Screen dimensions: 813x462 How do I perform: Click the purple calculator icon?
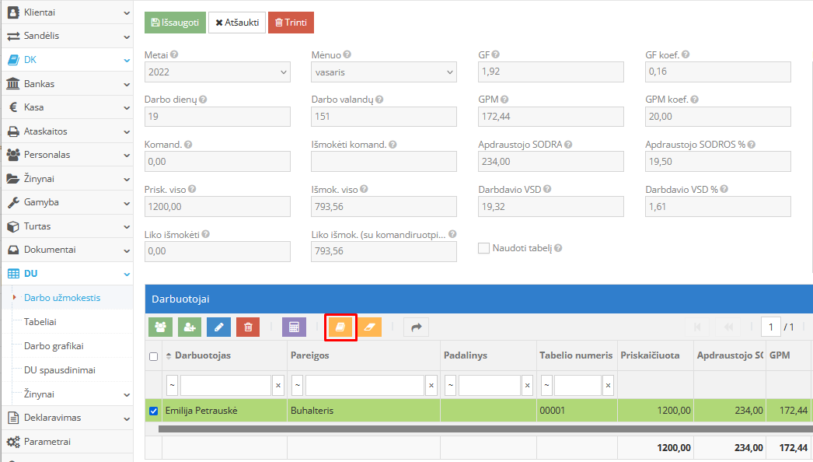(294, 327)
